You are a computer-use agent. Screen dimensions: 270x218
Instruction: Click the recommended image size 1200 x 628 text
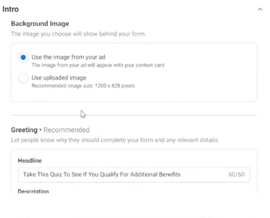coord(83,86)
